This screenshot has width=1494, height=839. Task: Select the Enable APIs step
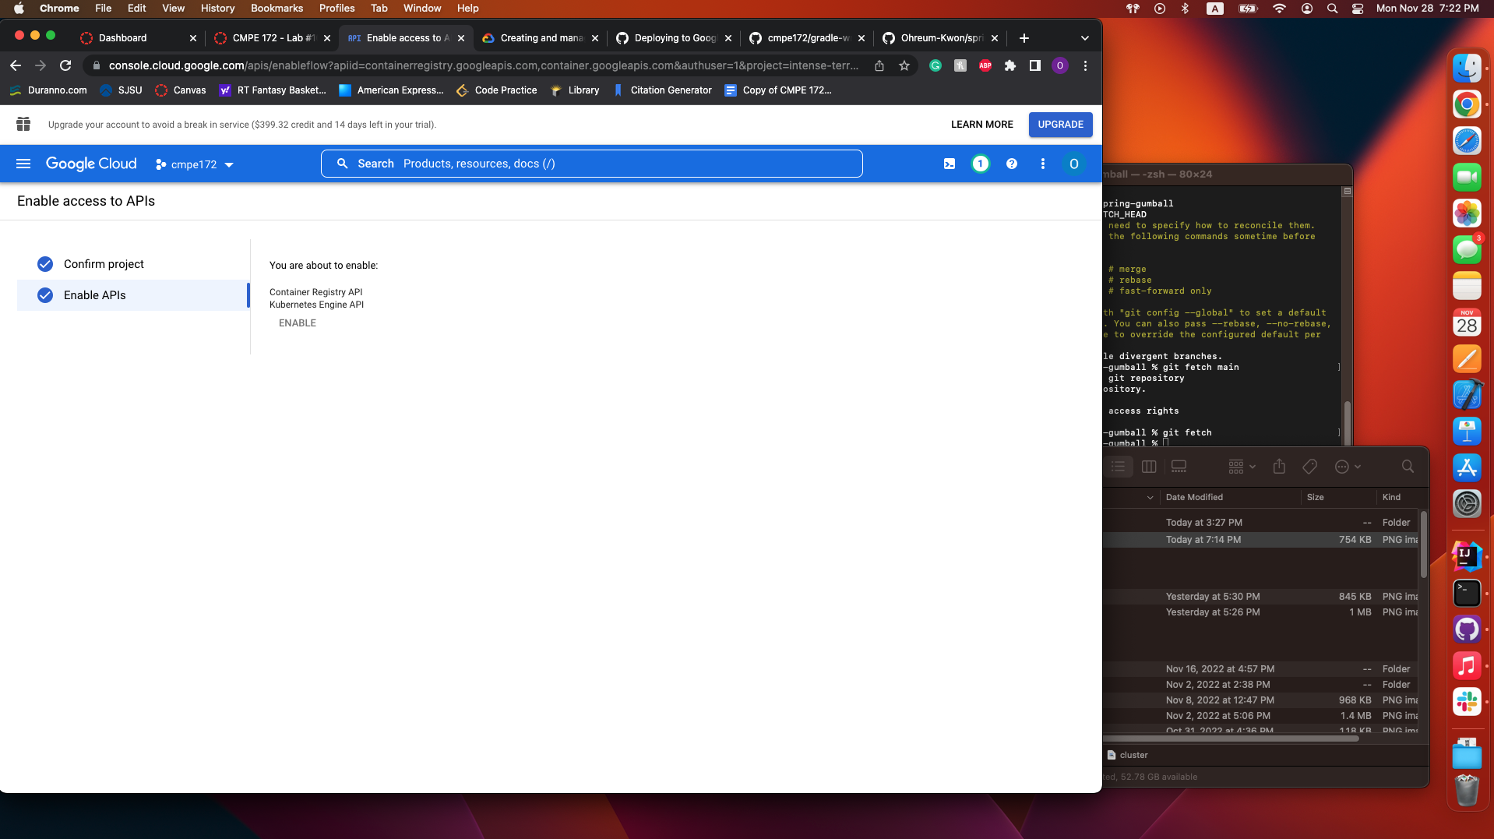pos(94,295)
